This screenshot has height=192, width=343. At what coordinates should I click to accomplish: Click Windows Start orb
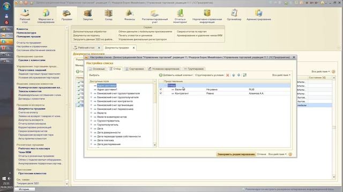click(6, 6)
